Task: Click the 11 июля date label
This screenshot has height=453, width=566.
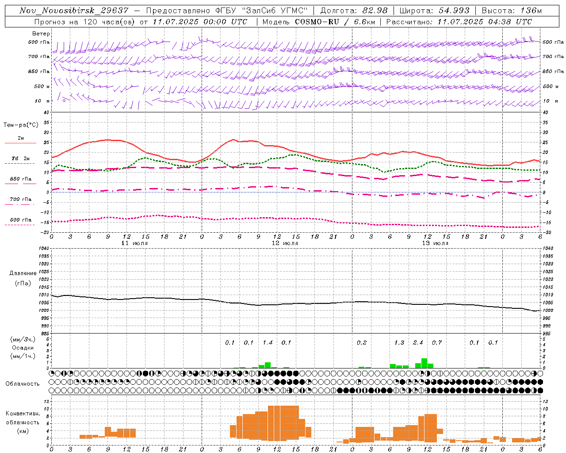Action: click(x=134, y=243)
